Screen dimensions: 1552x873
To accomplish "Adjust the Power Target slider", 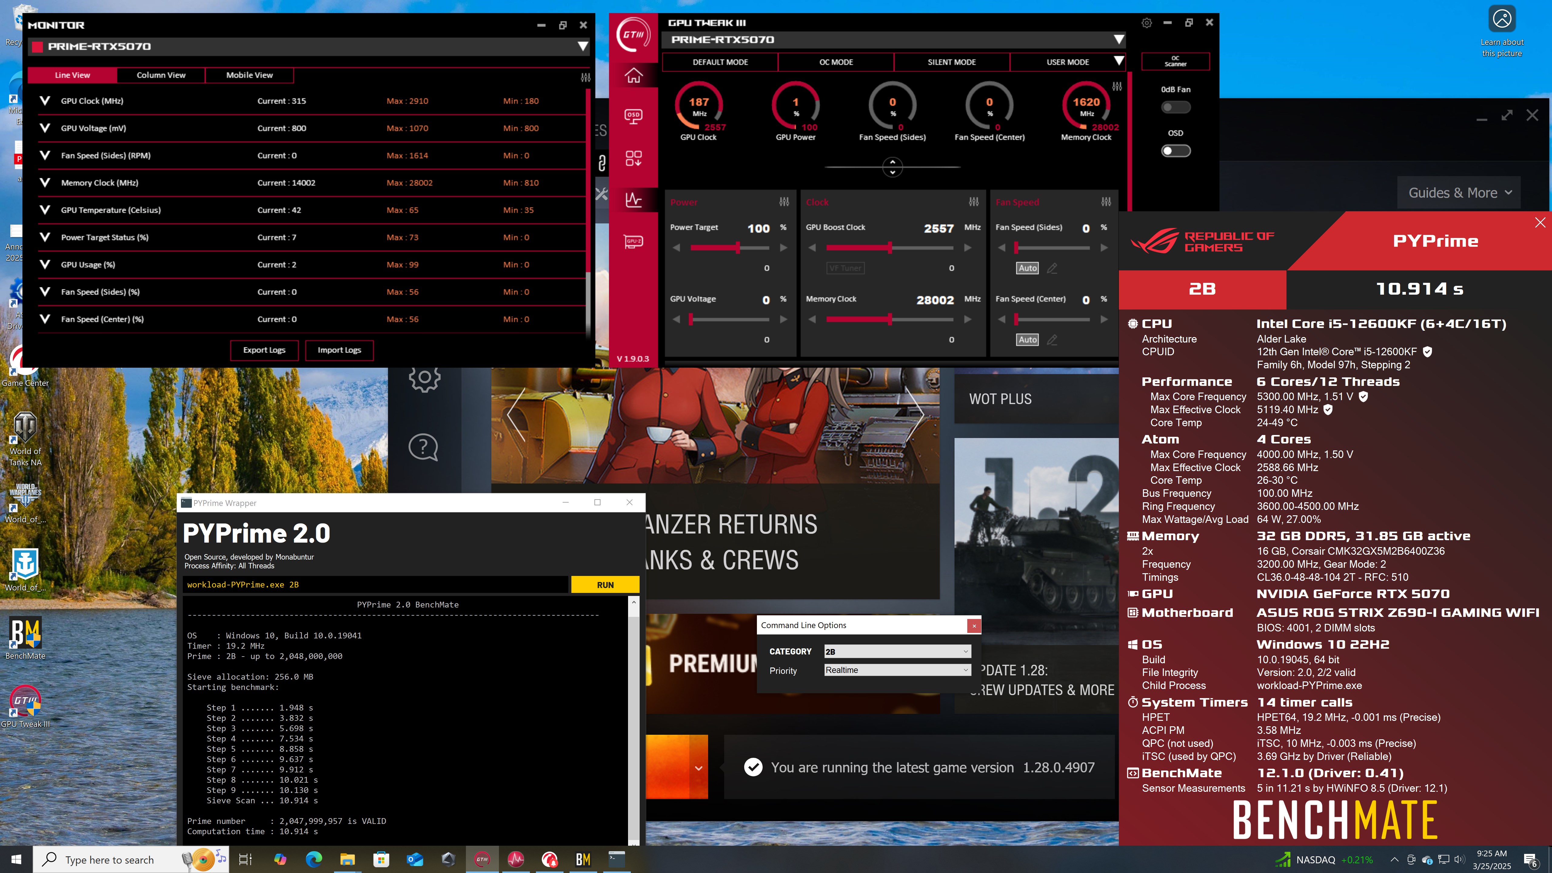I will [x=730, y=248].
